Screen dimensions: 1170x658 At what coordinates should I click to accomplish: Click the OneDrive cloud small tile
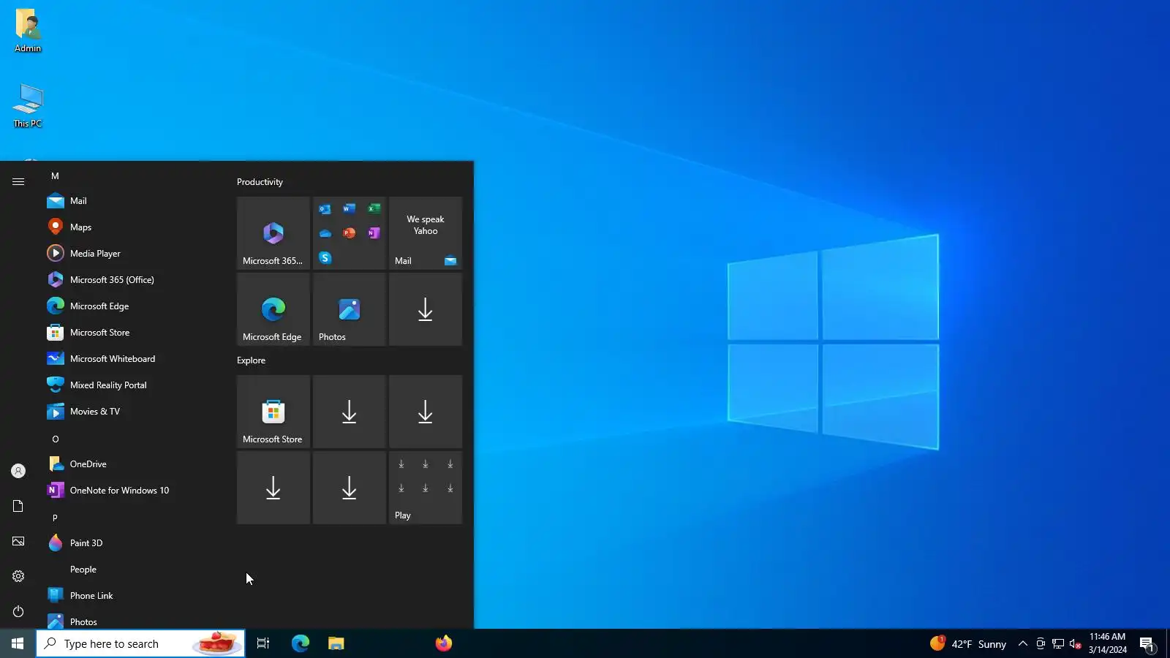point(325,233)
